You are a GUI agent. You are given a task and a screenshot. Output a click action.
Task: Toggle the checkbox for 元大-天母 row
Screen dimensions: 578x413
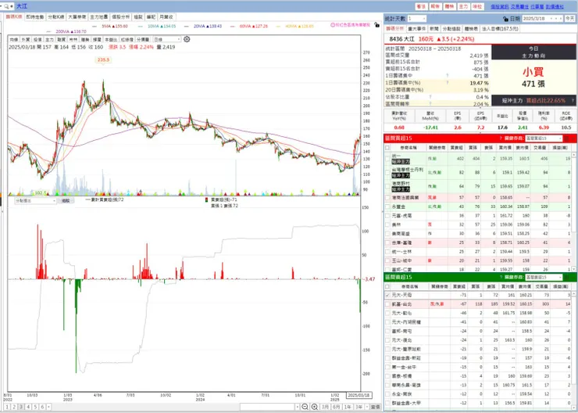387,295
